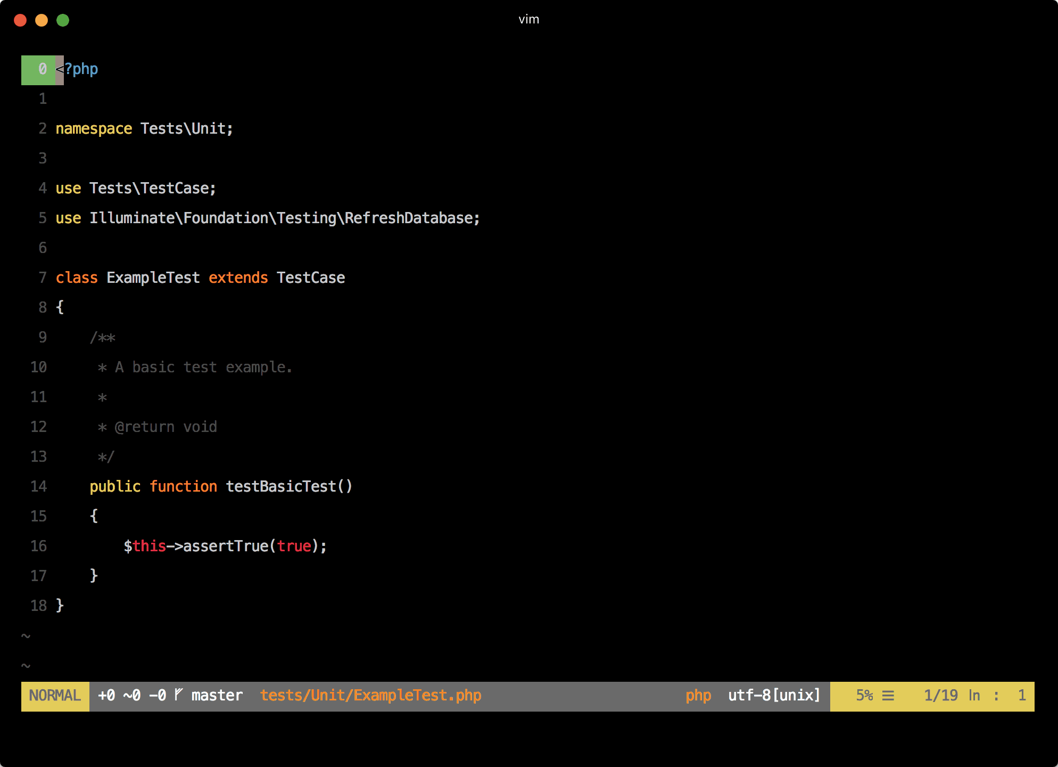Click the +0 added lines counter
The image size is (1058, 767).
click(x=106, y=696)
